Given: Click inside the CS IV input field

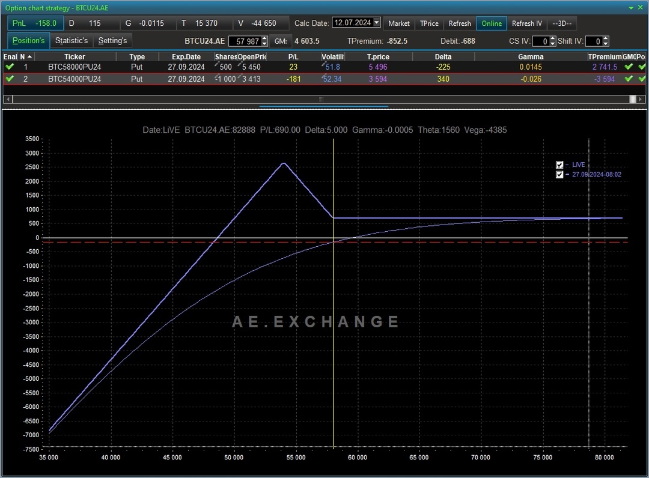Looking at the screenshot, I should coord(541,41).
